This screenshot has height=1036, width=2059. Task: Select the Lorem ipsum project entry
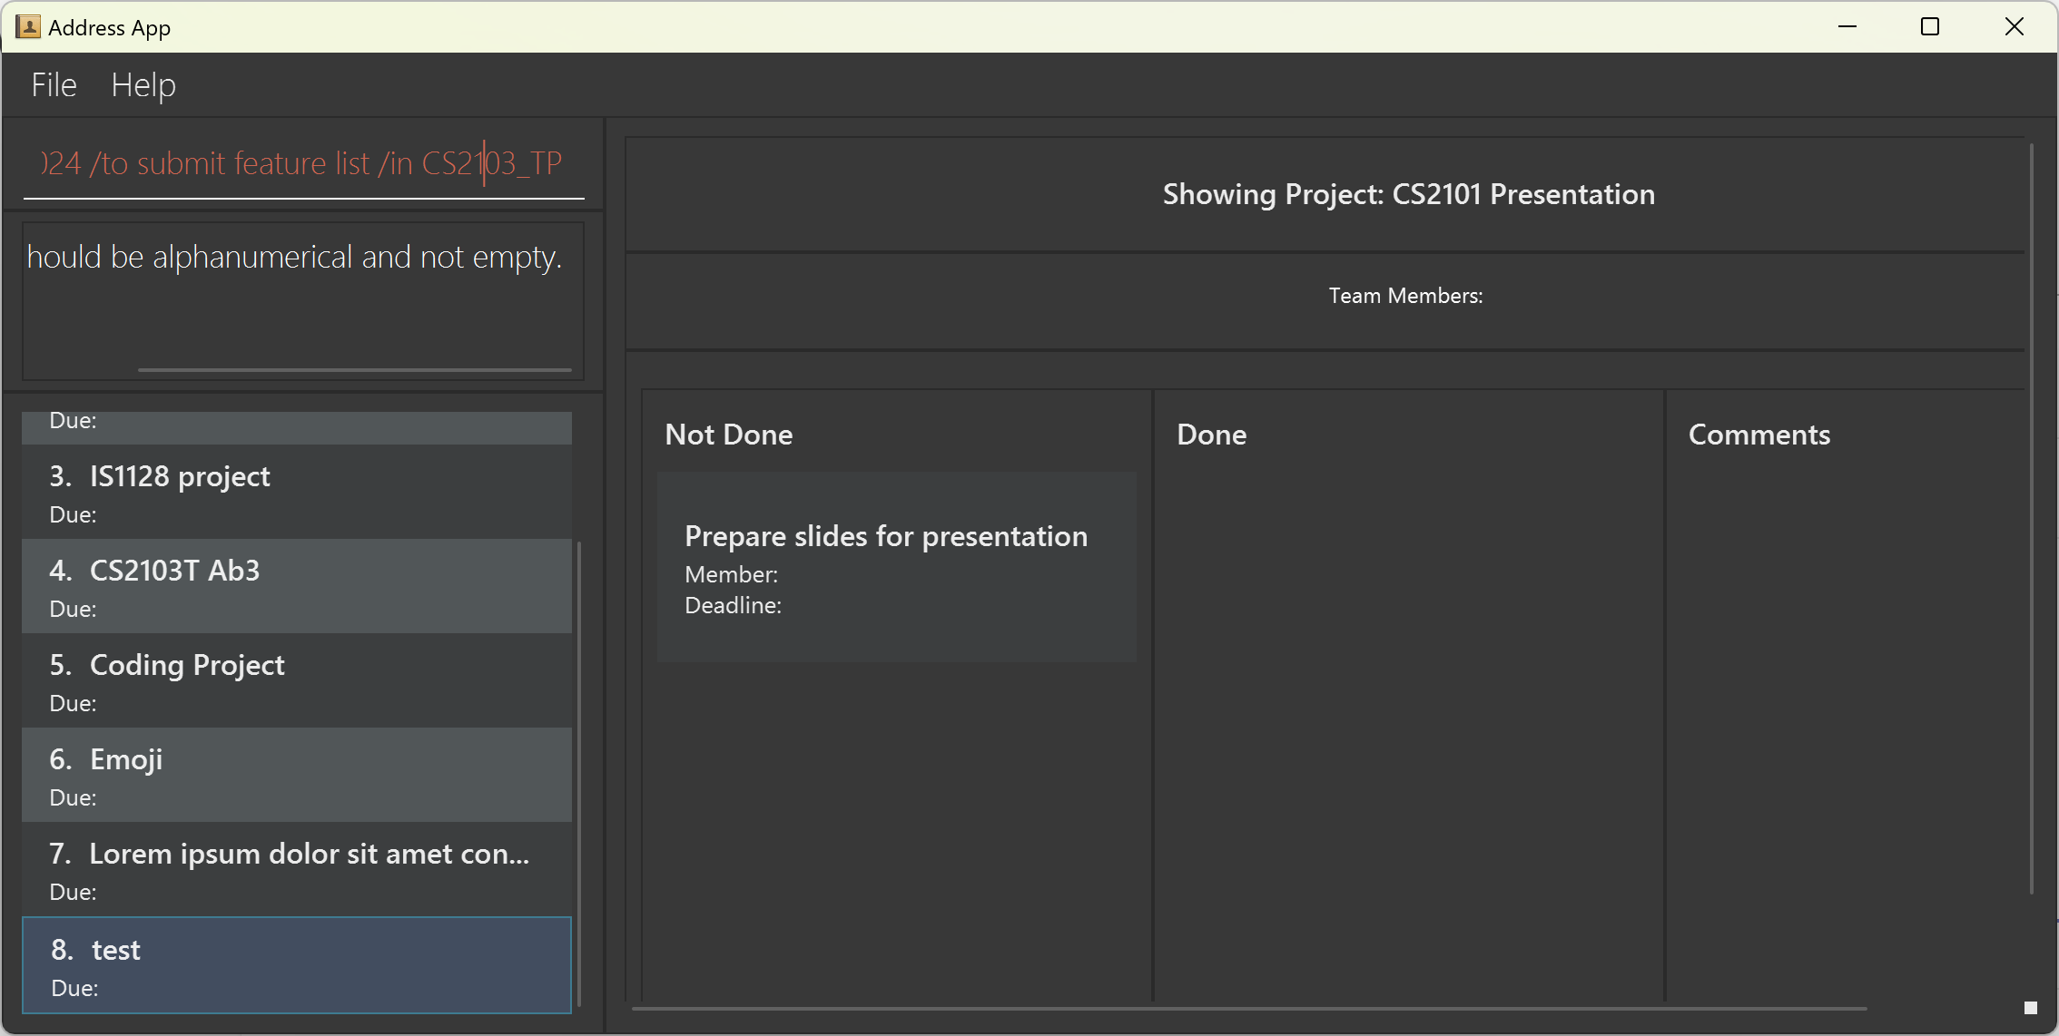(x=297, y=869)
